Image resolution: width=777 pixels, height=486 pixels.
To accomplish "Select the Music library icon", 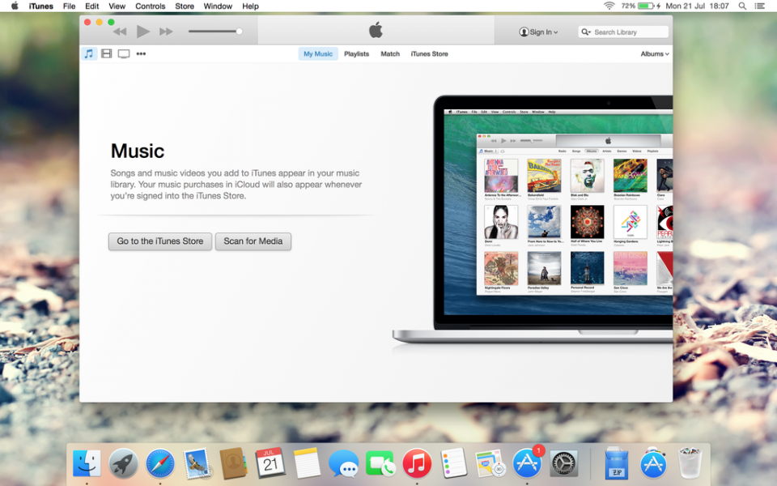I will (89, 54).
